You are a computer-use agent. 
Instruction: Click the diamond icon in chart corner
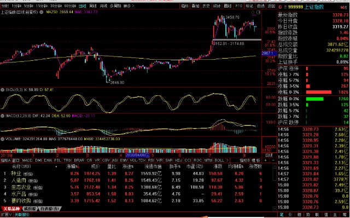coord(253,12)
